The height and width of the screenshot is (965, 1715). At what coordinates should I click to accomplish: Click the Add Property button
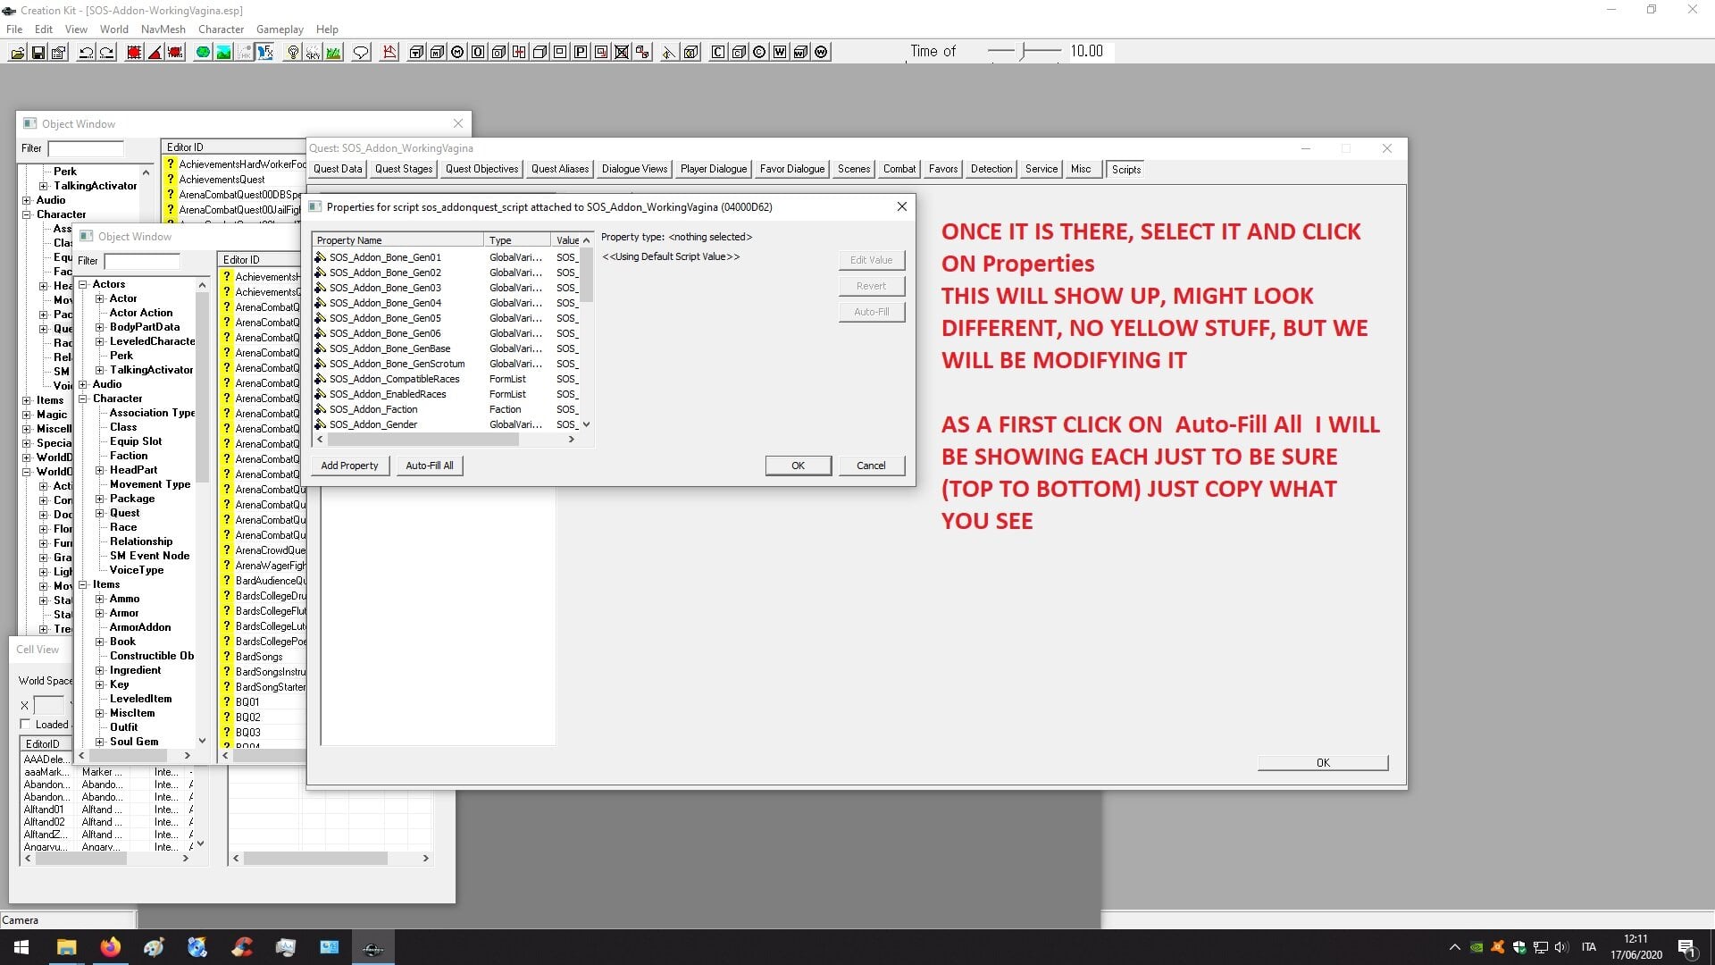[350, 466]
